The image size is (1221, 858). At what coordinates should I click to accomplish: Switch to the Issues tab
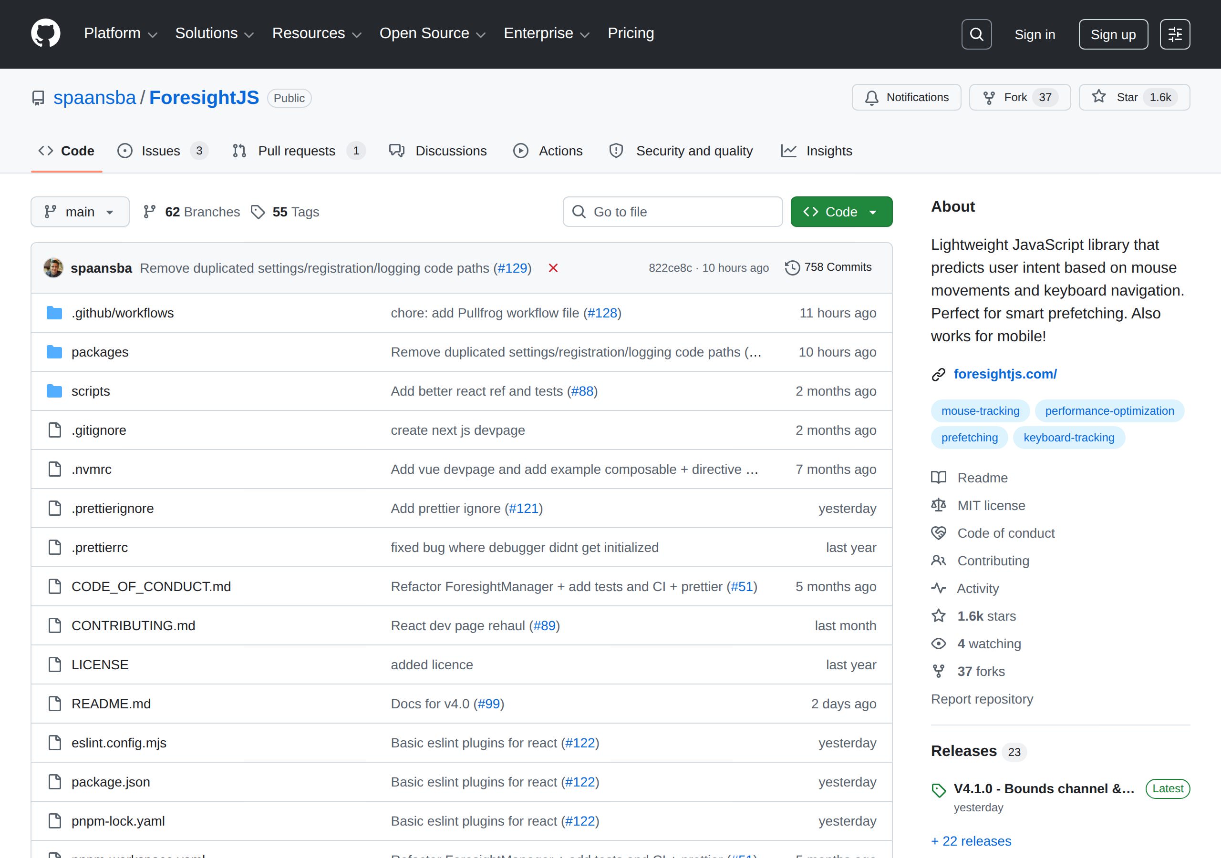coord(162,151)
